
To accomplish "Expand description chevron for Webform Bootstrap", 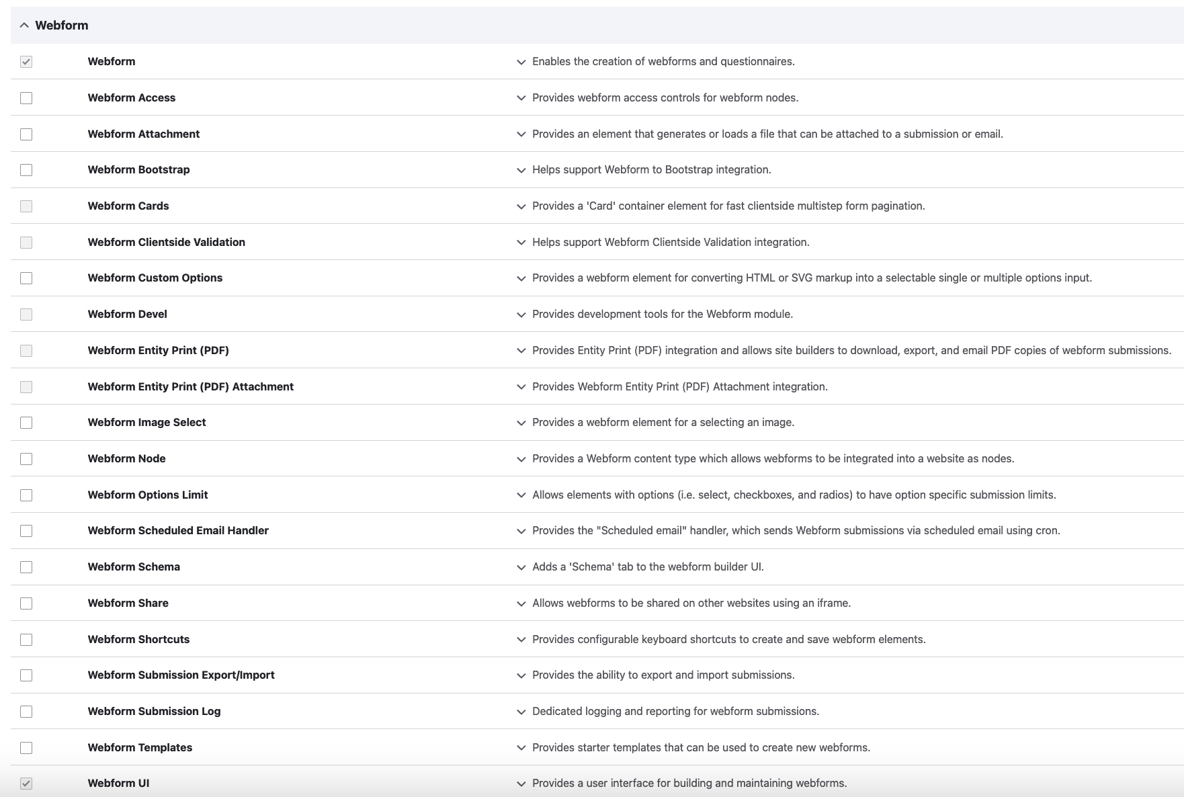I will point(521,170).
